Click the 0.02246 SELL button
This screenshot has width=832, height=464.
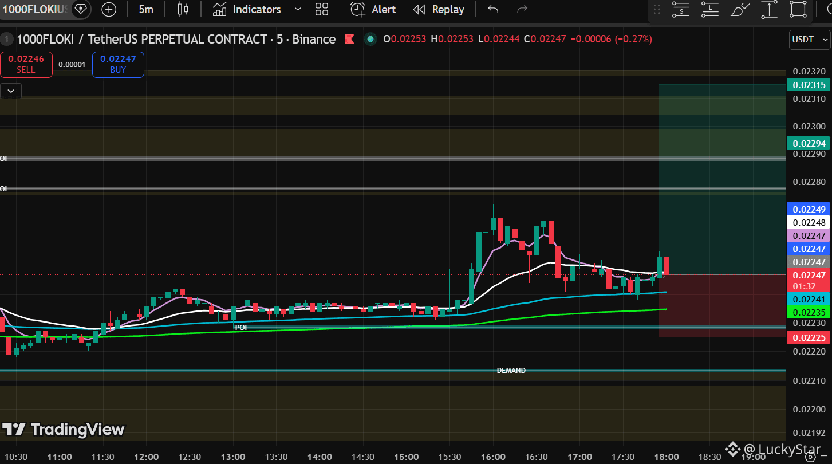click(x=26, y=64)
